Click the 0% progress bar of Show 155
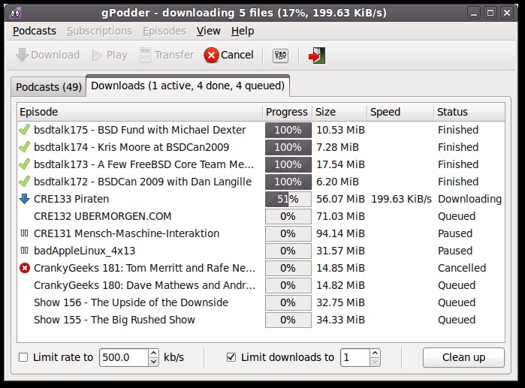 click(x=288, y=320)
